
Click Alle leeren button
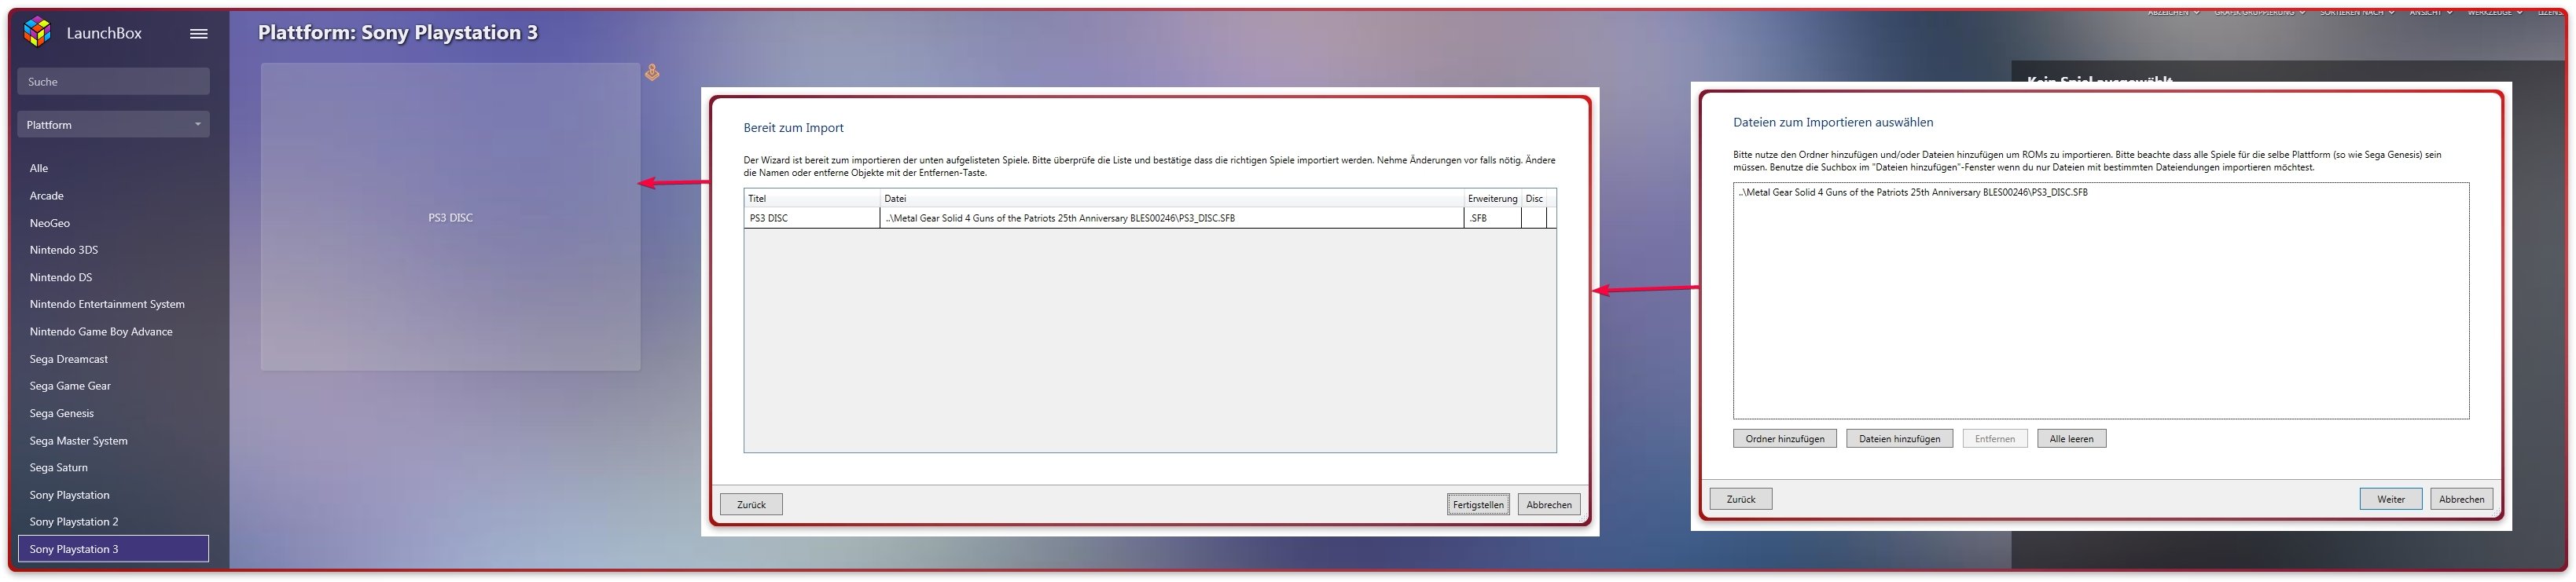2071,439
